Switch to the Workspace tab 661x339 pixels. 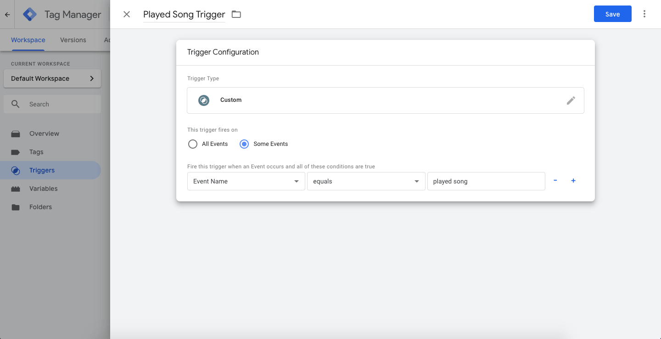(28, 40)
